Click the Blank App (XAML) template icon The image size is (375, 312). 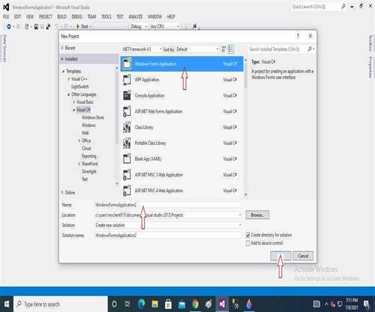pos(127,158)
